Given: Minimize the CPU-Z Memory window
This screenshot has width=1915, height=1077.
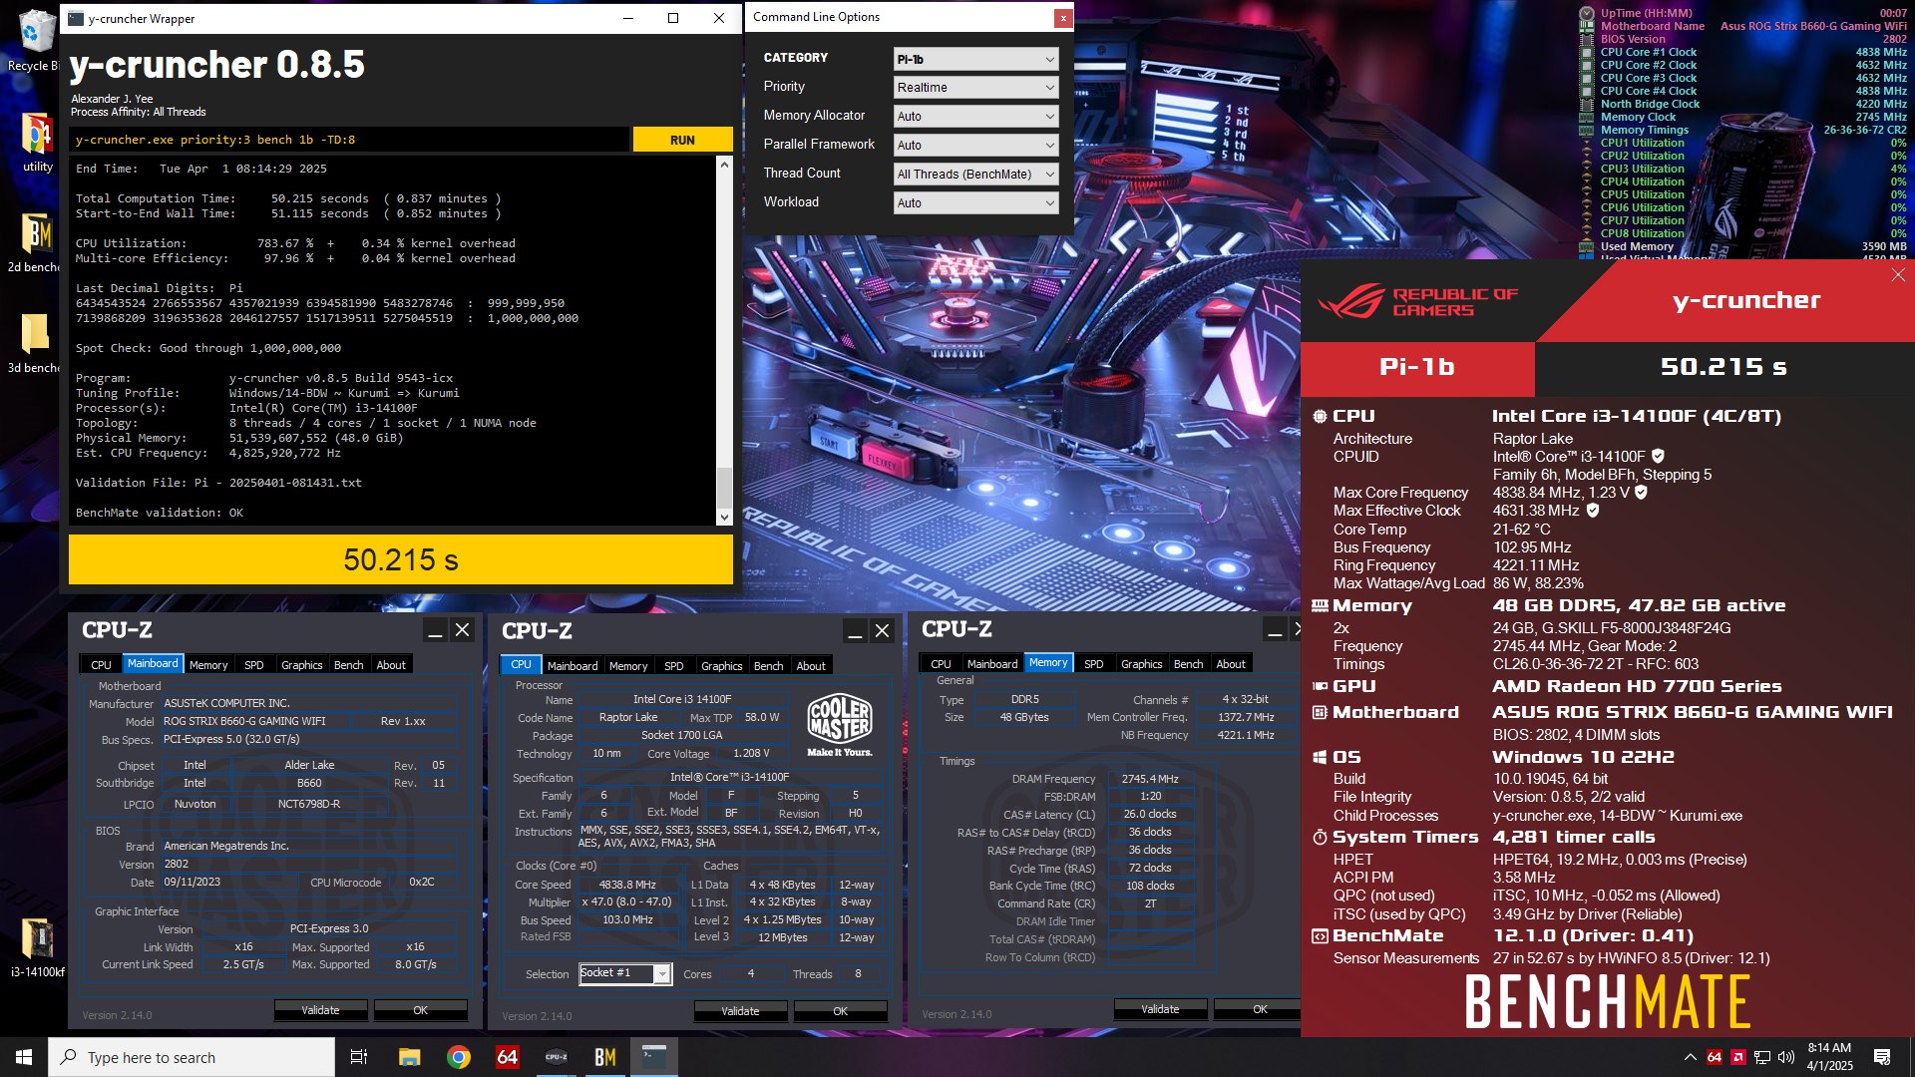Looking at the screenshot, I should [1275, 629].
